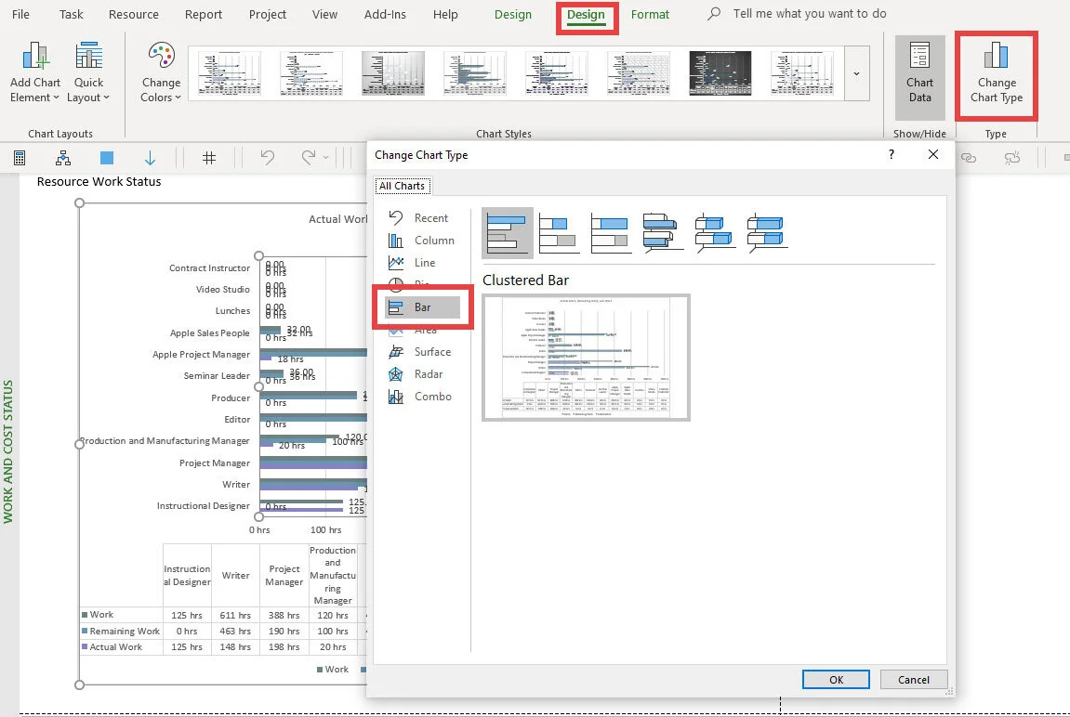
Task: Select Combo in chart type list
Action: (x=422, y=397)
